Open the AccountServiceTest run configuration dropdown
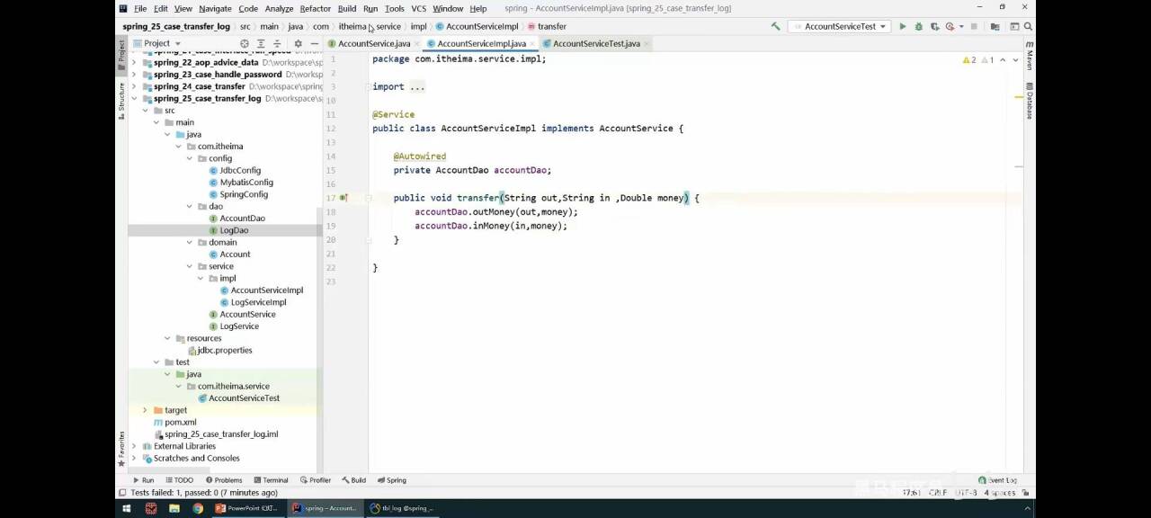 [x=840, y=27]
